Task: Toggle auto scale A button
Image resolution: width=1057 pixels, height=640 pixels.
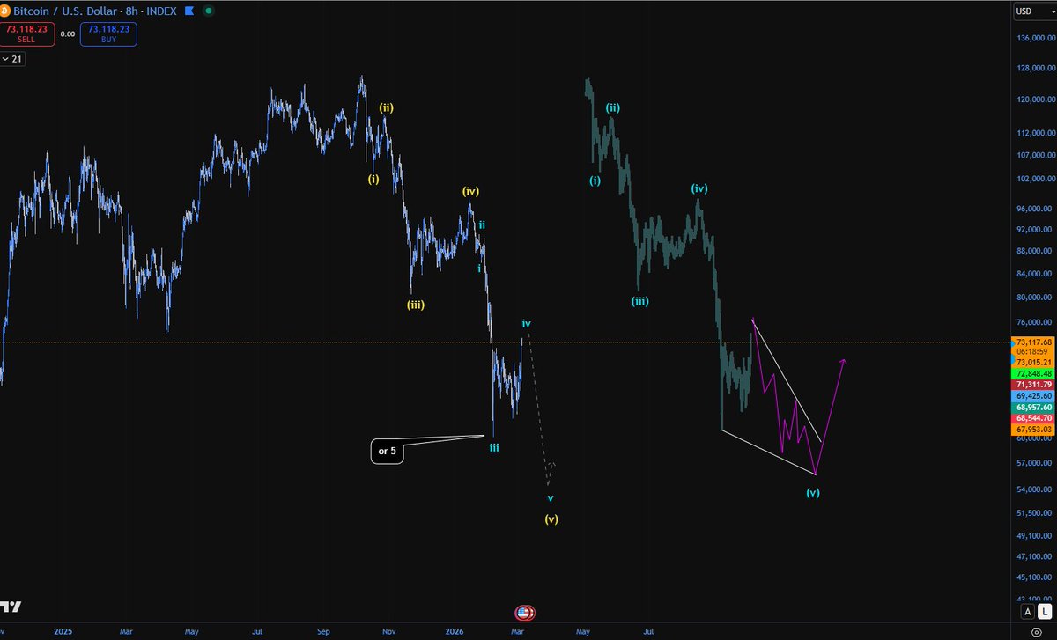Action: coord(1028,612)
